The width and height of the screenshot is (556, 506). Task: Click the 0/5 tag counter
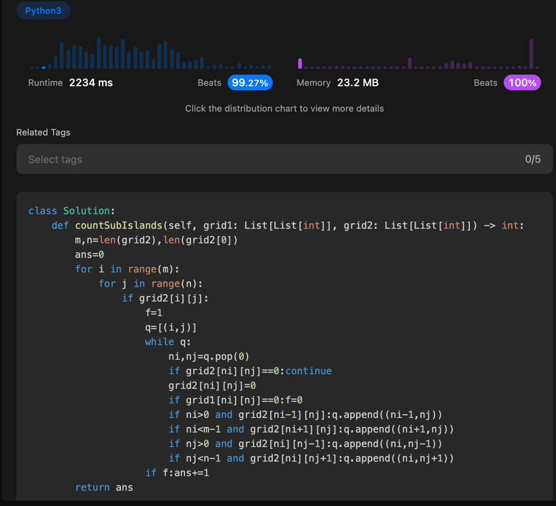(532, 160)
